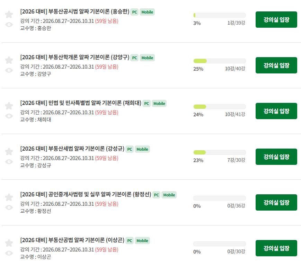Enter classroom for 부동산공시법 홍승한 course

pyautogui.click(x=276, y=20)
